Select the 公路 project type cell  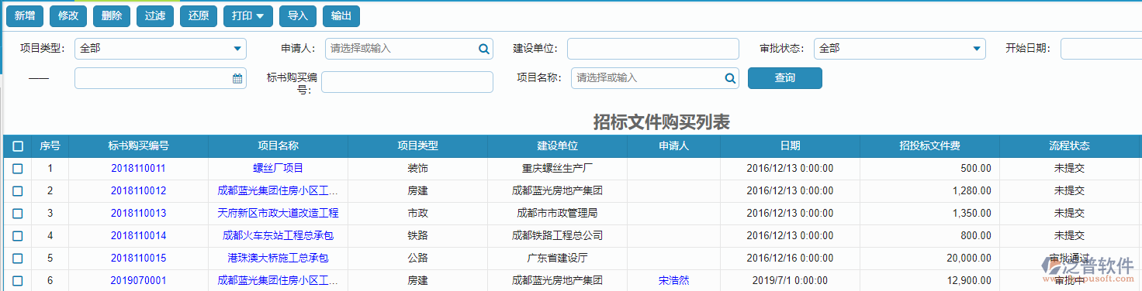click(418, 258)
